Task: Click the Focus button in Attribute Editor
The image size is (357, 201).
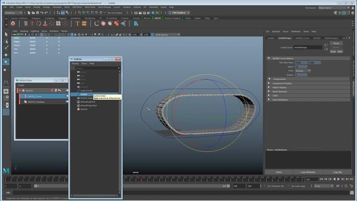Action: click(x=336, y=44)
